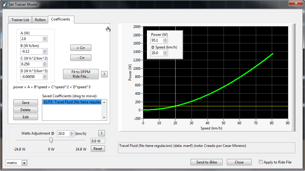The width and height of the screenshot is (305, 171).
Task: Decrease the @ Speed value on graph overlay
Action: point(165,54)
